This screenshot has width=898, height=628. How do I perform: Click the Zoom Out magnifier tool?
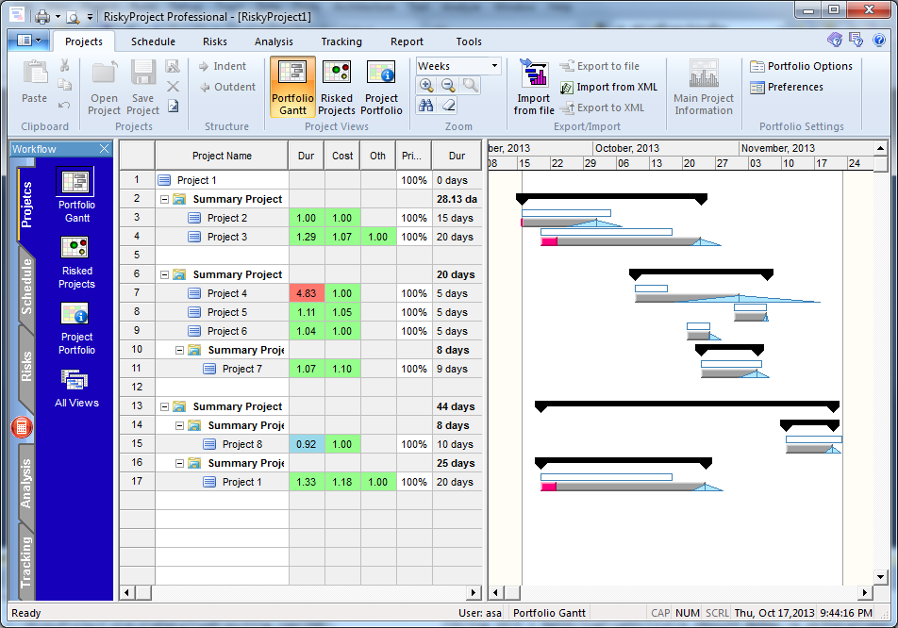tap(447, 85)
